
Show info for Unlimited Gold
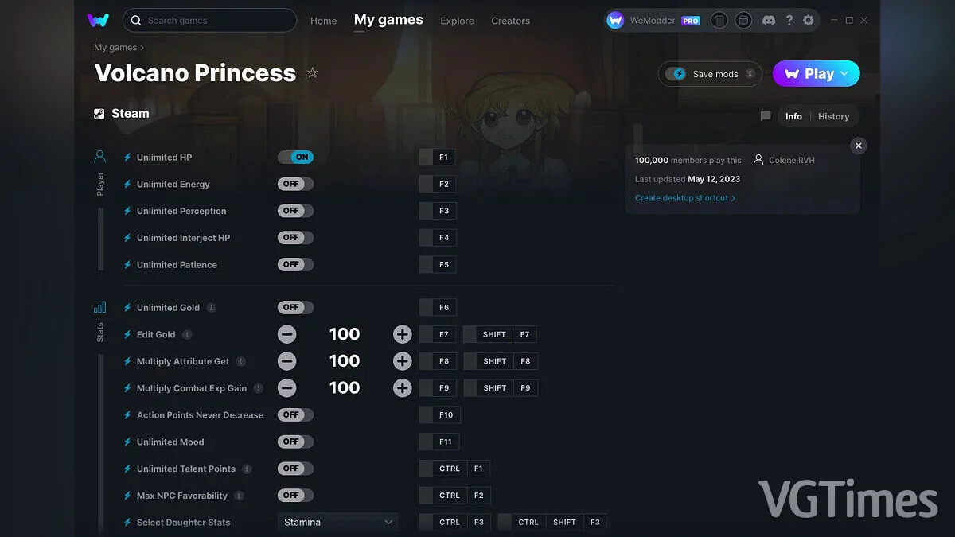(x=211, y=308)
